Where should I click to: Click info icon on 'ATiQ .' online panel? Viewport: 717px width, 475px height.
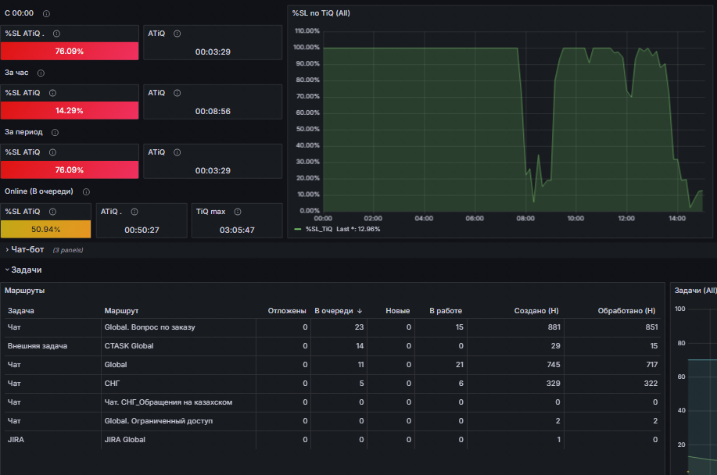[134, 212]
